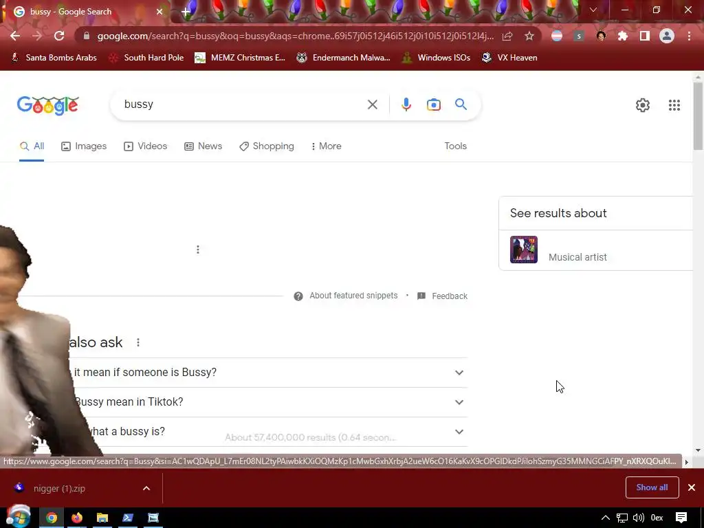Open MEMZ Christmas bookmark
Viewport: 704px width, 528px height.
(x=240, y=58)
